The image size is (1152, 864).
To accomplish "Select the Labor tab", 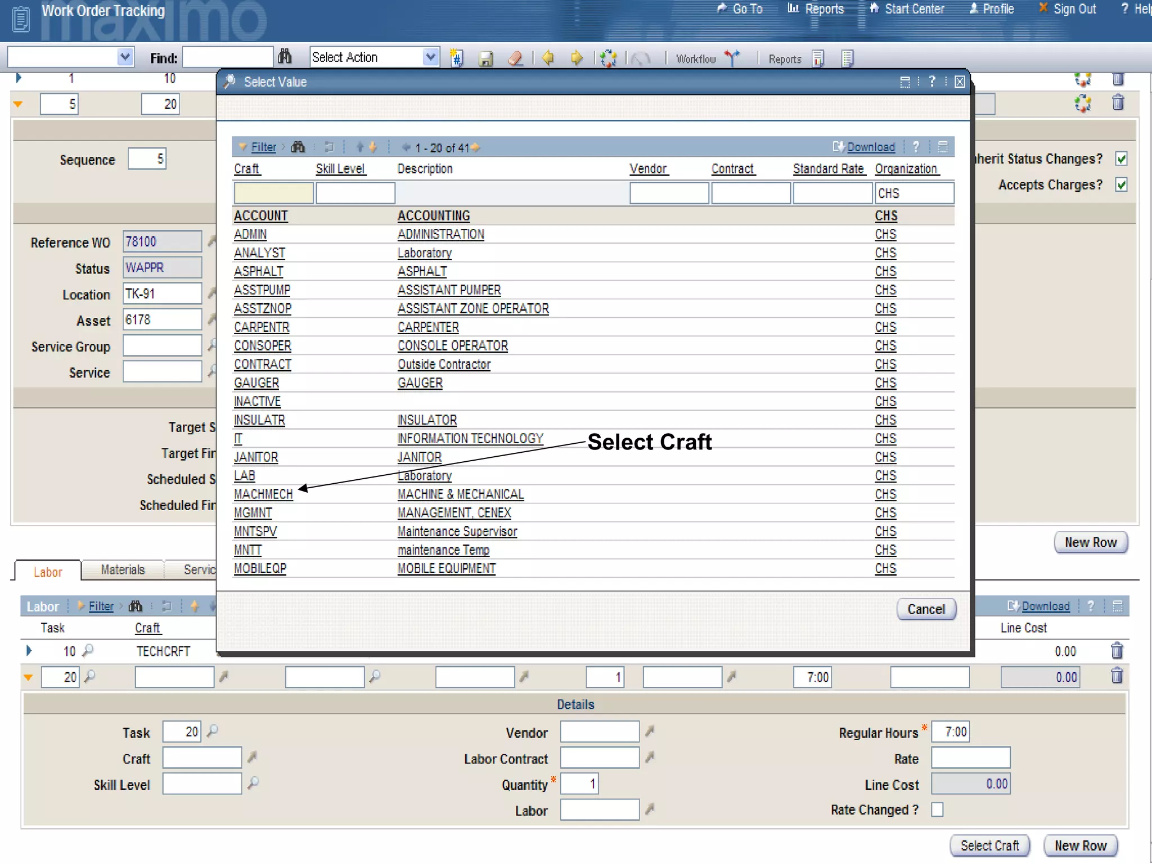I will (48, 571).
